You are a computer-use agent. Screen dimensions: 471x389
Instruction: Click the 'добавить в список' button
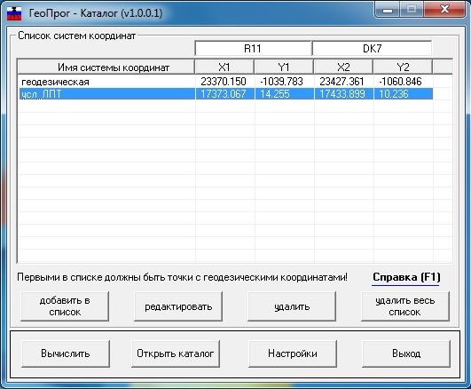point(65,306)
